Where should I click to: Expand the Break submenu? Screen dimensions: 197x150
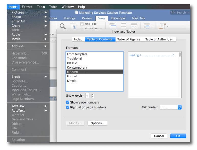pos(28,77)
